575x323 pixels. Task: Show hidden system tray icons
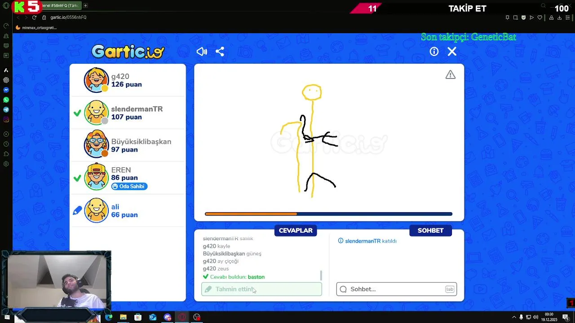[x=514, y=317]
